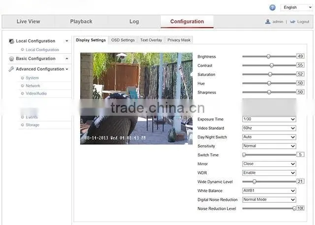Open the Sensitivity dropdown
315x225 pixels.
coord(269,146)
